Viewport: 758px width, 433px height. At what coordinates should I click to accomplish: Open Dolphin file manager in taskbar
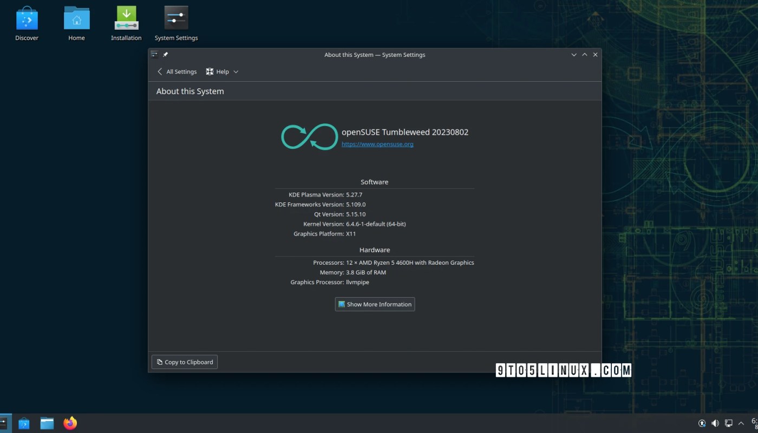pos(47,423)
